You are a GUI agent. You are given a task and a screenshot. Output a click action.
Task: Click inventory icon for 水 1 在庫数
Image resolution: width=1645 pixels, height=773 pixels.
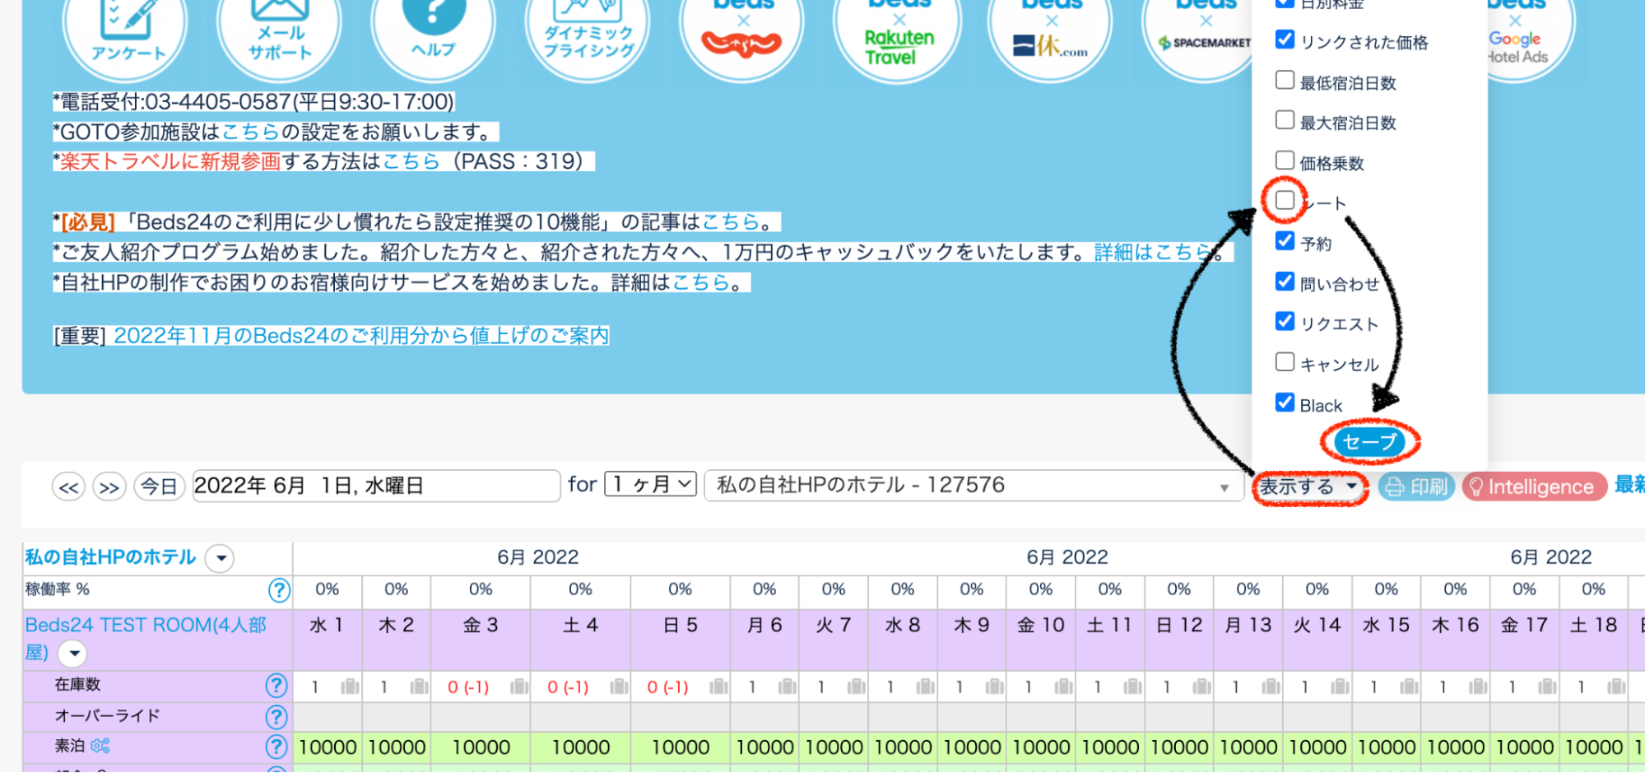point(350,687)
